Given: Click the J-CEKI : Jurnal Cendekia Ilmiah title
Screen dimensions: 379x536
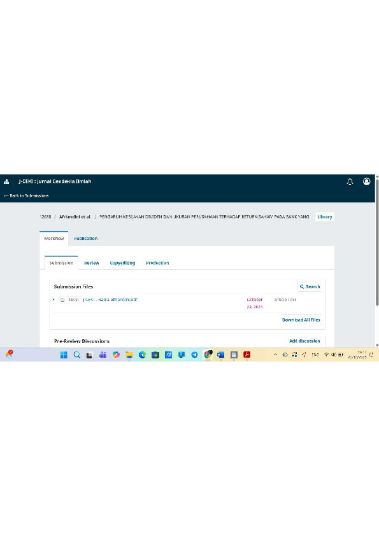Looking at the screenshot, I should pos(55,181).
